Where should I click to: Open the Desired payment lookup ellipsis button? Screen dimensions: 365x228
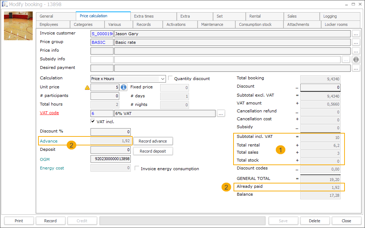pyautogui.click(x=356, y=68)
